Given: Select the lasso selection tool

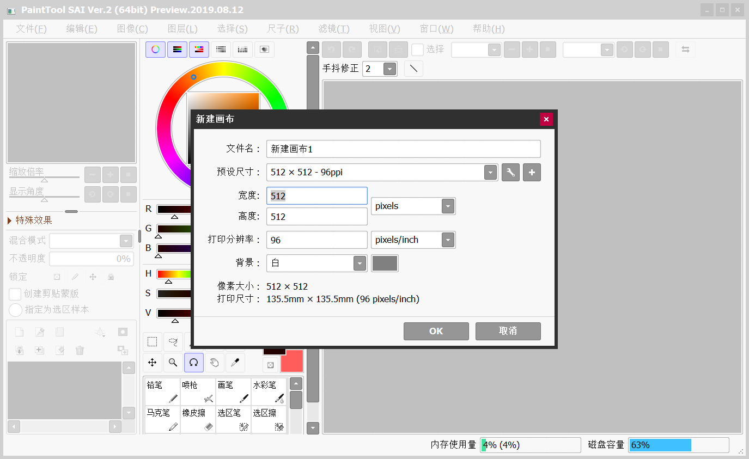Looking at the screenshot, I should click(173, 342).
